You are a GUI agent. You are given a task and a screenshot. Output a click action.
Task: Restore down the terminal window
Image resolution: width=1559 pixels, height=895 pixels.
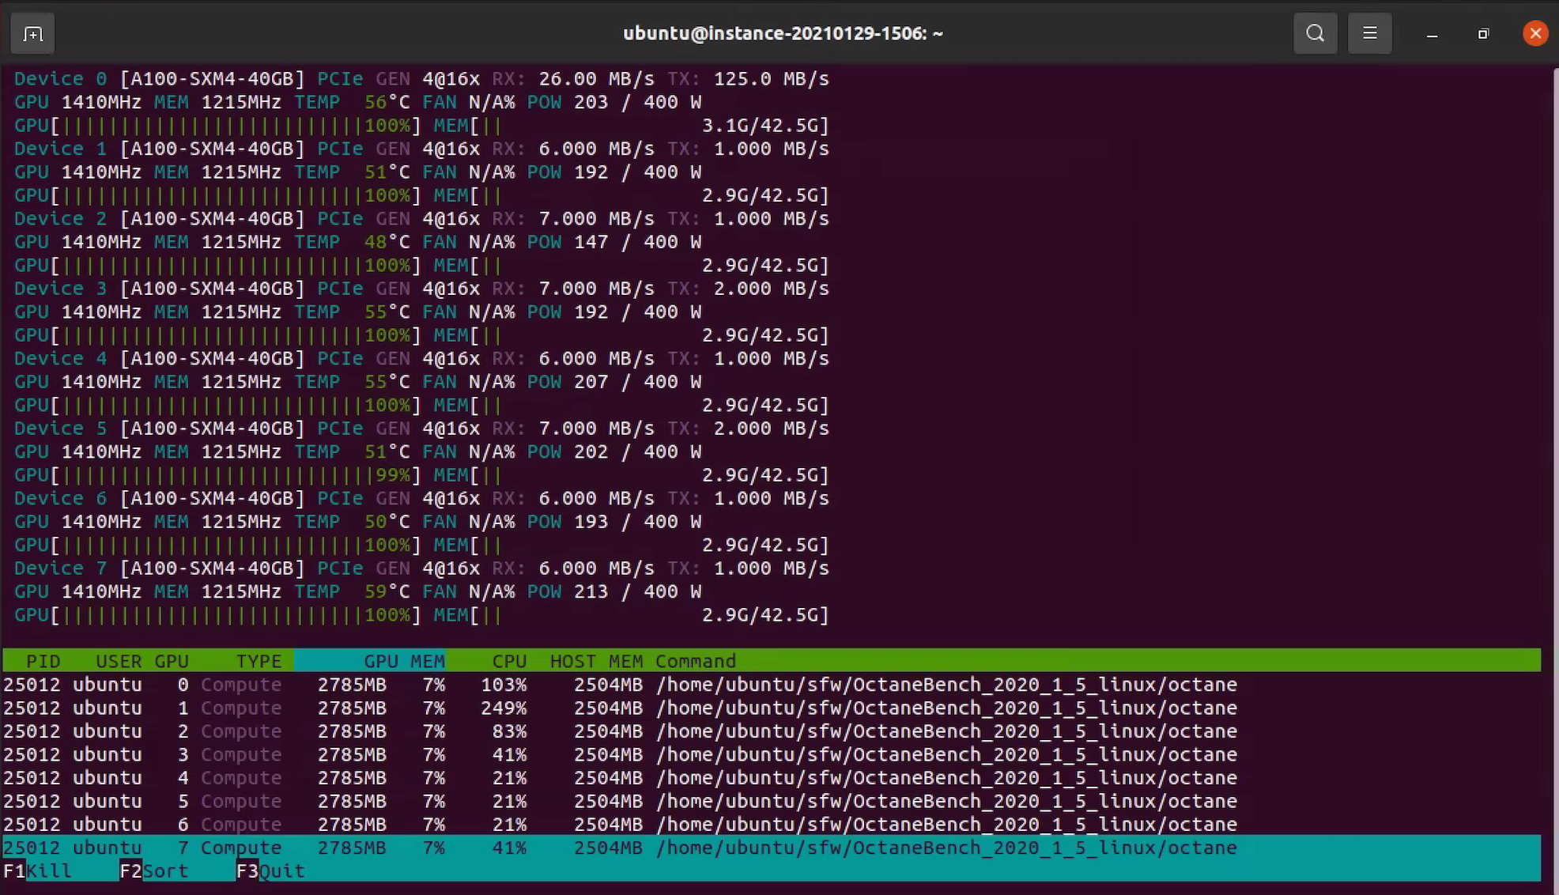[x=1483, y=34]
